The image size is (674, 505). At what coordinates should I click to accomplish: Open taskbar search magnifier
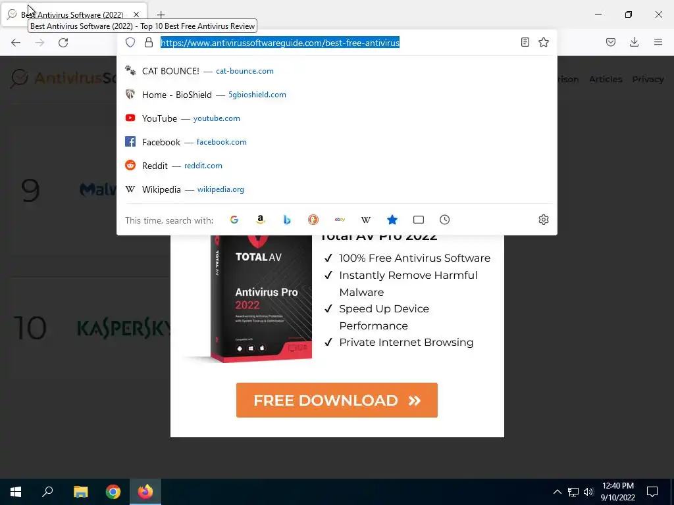47,492
